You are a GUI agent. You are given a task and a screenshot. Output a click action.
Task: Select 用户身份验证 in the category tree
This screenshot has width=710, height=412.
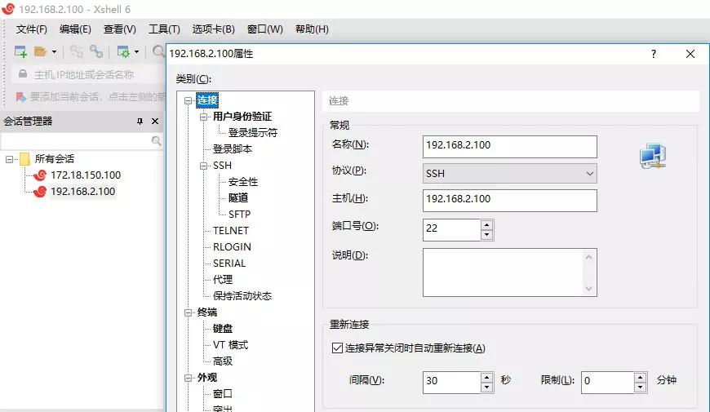[x=242, y=117]
